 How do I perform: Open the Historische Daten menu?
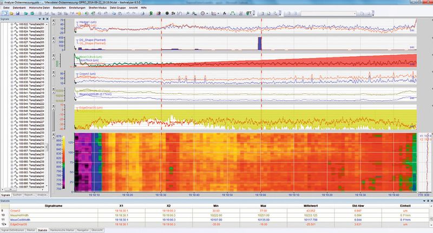coord(39,8)
